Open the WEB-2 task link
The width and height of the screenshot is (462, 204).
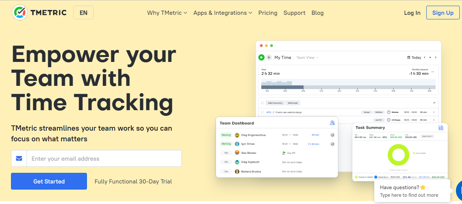pos(270,112)
